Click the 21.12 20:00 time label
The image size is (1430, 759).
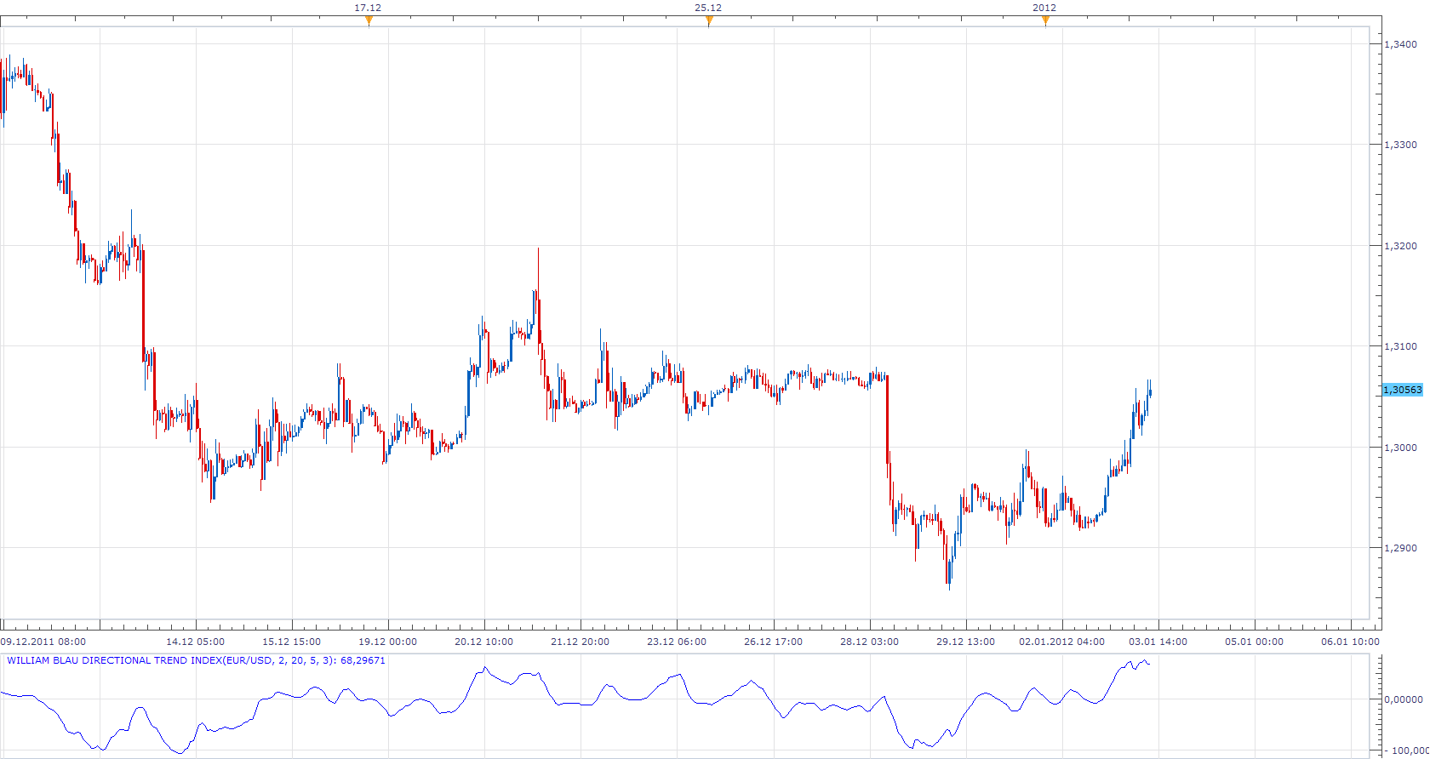click(x=580, y=642)
